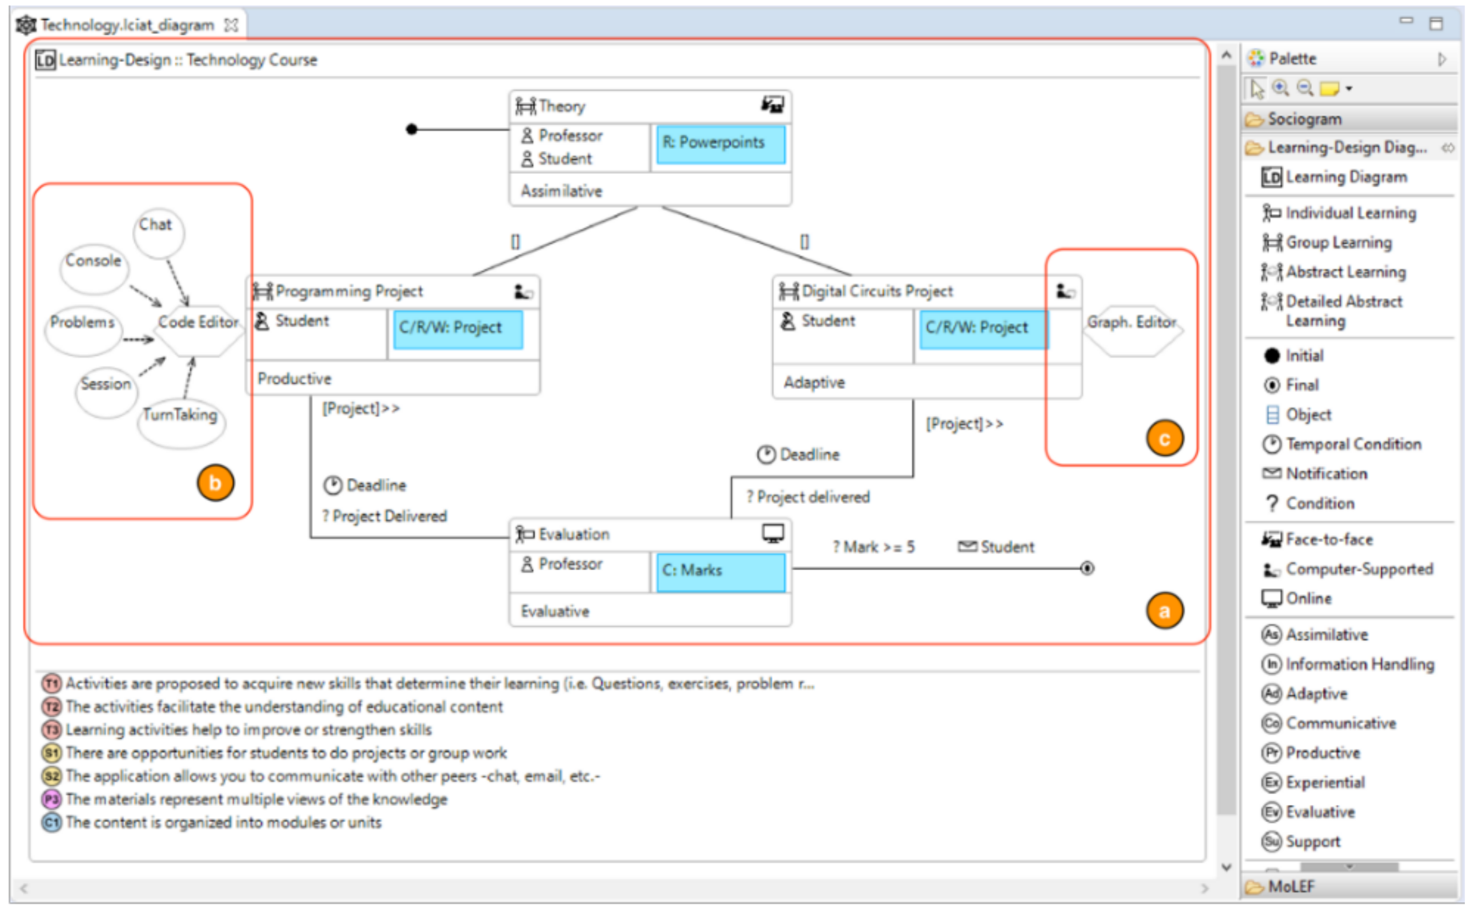Switch to the Technology.lciat_diagram tab
Viewport: 1471px width, 912px height.
(x=127, y=25)
